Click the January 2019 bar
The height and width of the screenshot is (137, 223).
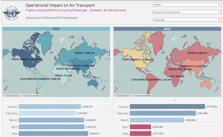coord(50,107)
